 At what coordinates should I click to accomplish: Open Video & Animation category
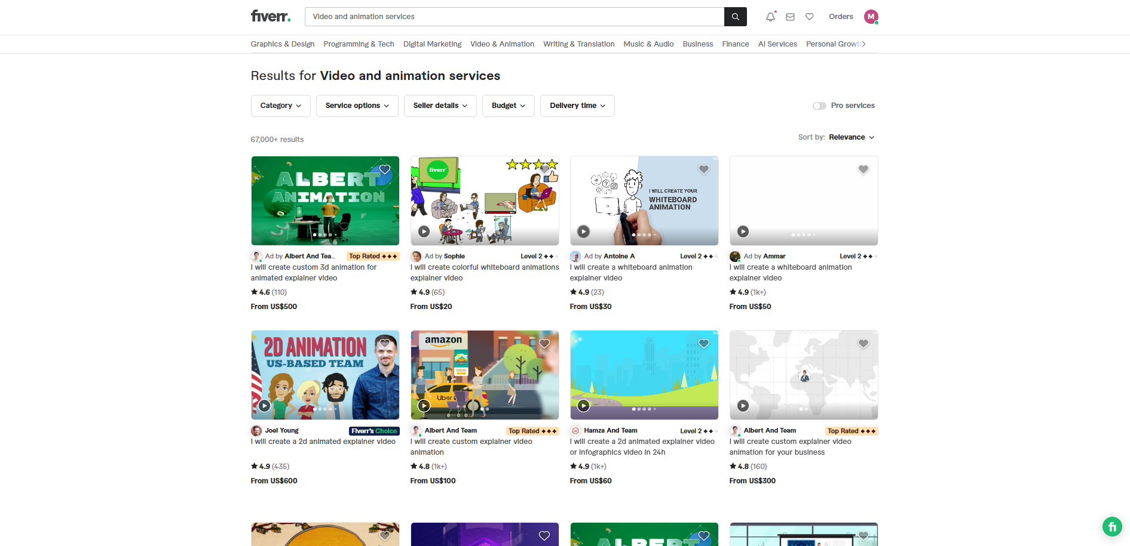(x=502, y=44)
